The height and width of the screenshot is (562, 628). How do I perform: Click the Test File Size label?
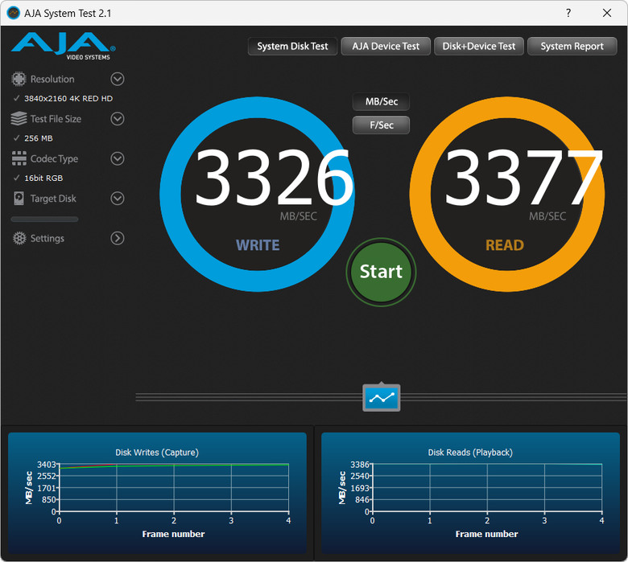pos(56,119)
